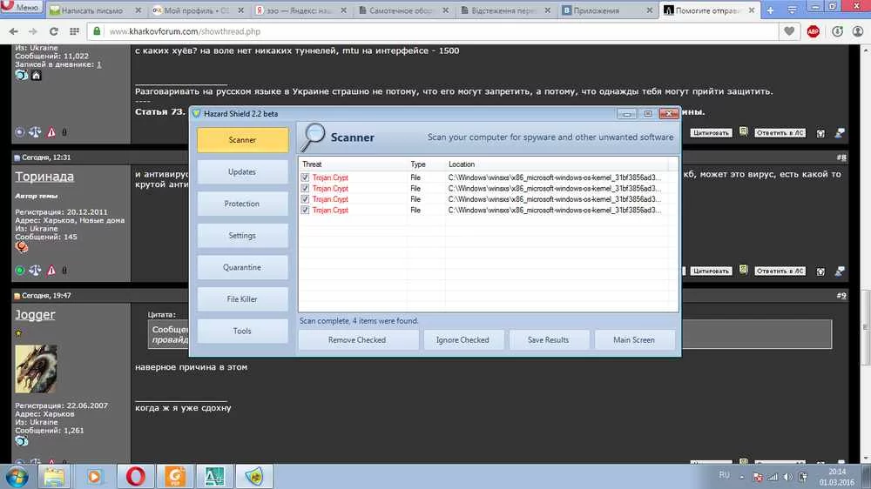The width and height of the screenshot is (871, 489).
Task: Open post #9 permalink
Action: click(841, 296)
